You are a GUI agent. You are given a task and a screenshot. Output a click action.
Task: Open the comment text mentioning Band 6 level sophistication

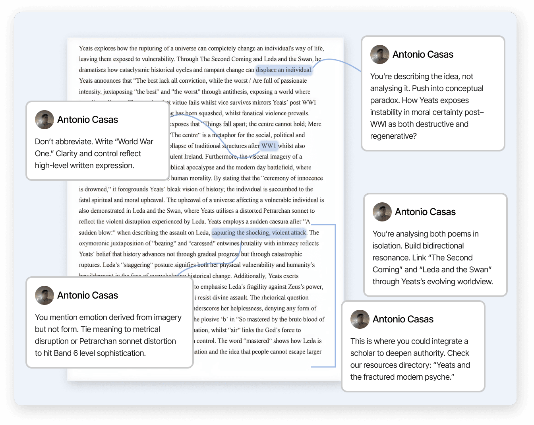(x=108, y=335)
